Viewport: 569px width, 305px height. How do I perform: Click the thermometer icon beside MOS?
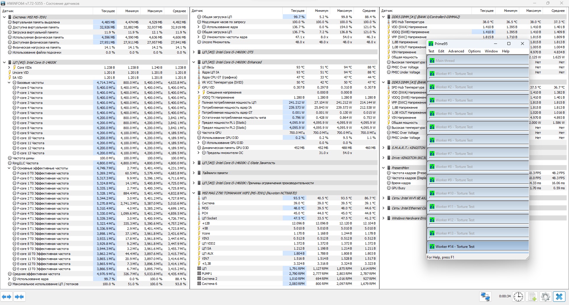coord(199,208)
